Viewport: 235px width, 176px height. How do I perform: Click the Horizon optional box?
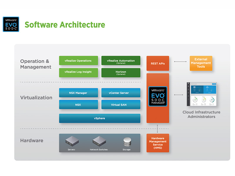(x=121, y=73)
